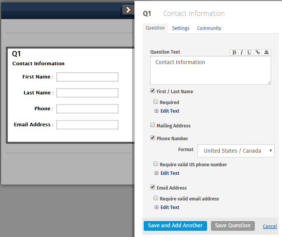
Task: Click the Question Text box
Action: [211, 70]
